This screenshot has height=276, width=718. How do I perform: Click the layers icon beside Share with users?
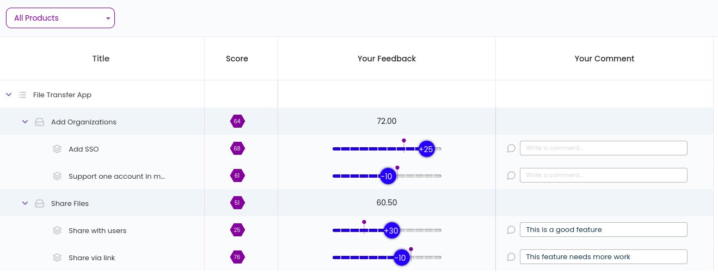pos(57,230)
